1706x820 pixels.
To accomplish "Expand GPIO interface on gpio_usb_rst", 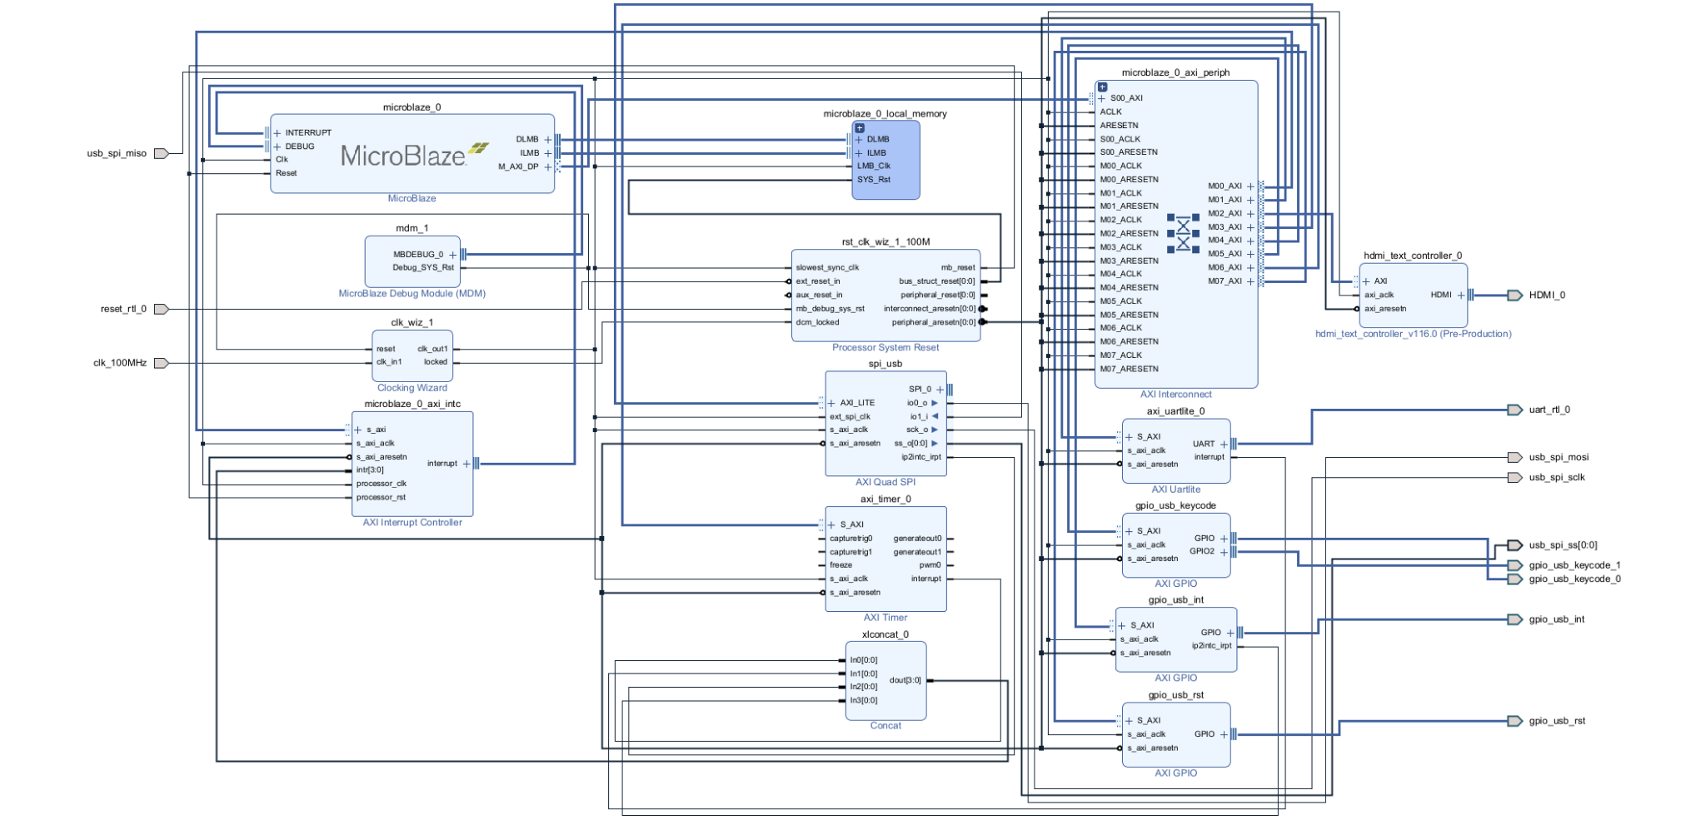I will click(1224, 734).
